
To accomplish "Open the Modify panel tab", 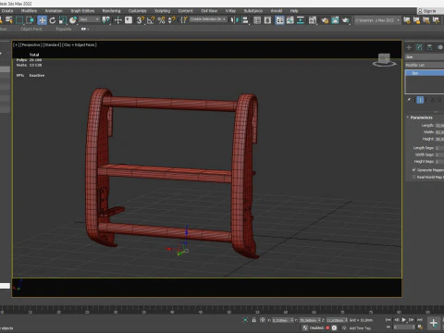I will 419,47.
